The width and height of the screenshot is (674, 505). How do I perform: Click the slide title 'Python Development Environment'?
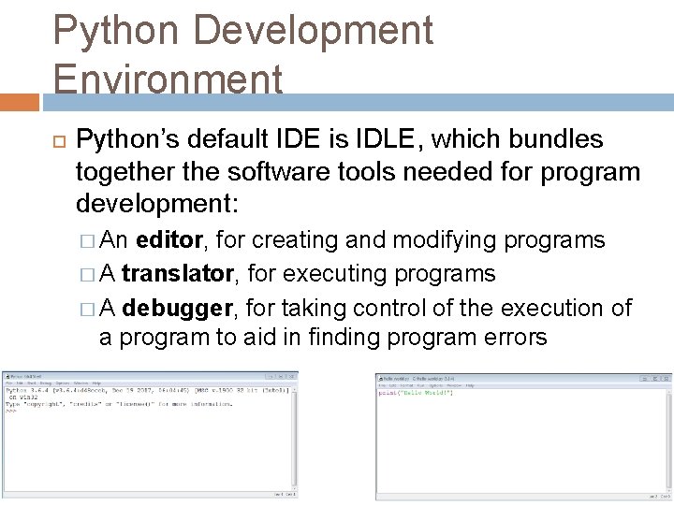(x=243, y=52)
